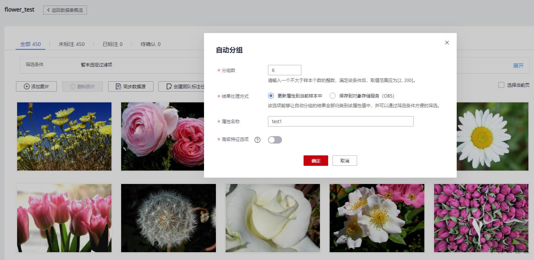Screen dimensions: 534x260
Task: Select the dandelion image thumbnail
Action: [168, 218]
